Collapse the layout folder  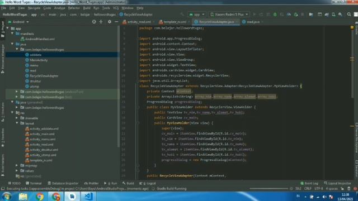pyautogui.click(x=17, y=123)
